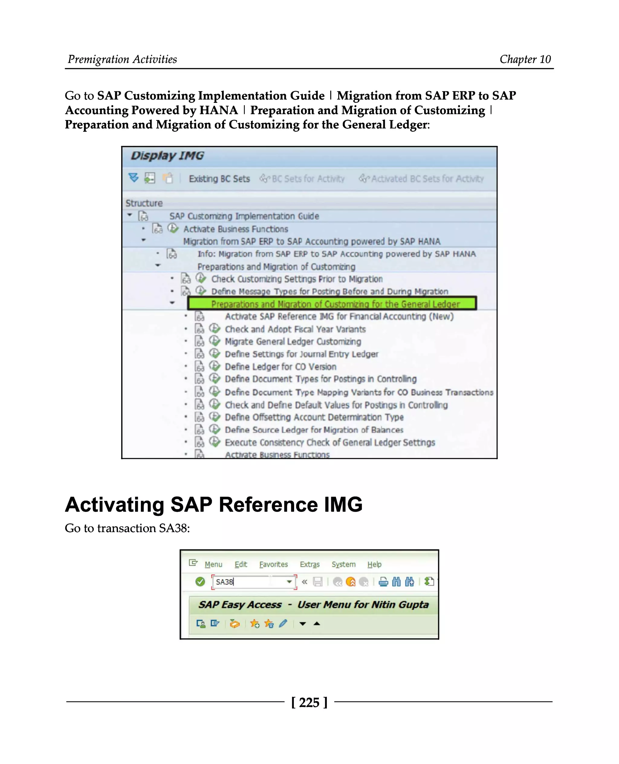This screenshot has width=619, height=764.
Task: Click the Structure column header
Action: 144,203
